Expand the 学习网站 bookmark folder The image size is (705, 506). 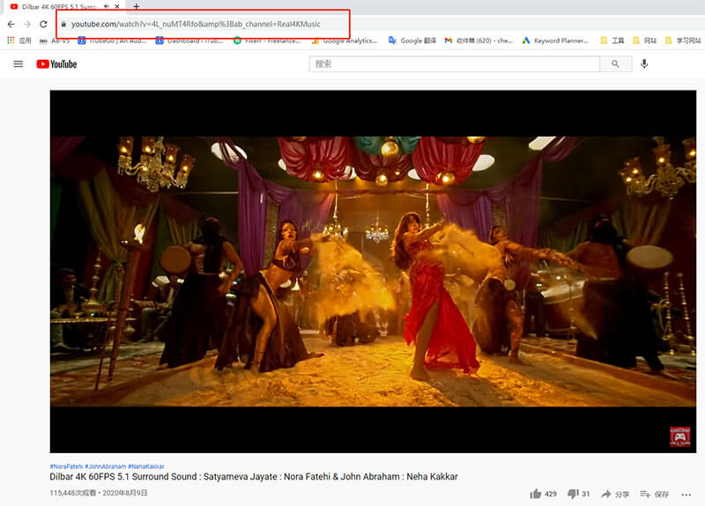(683, 40)
